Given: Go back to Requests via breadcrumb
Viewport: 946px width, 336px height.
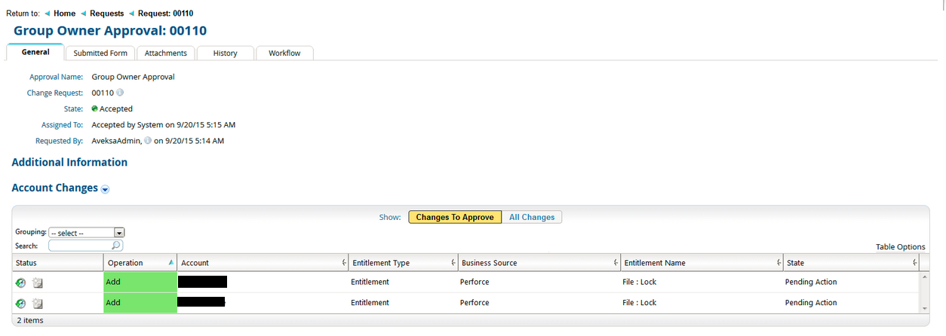Looking at the screenshot, I should 106,14.
